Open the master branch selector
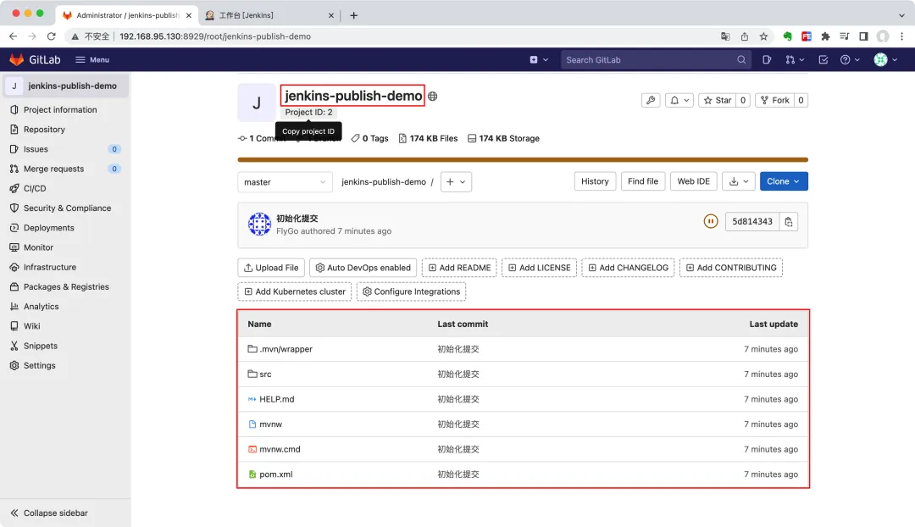The height and width of the screenshot is (527, 915). 285,181
